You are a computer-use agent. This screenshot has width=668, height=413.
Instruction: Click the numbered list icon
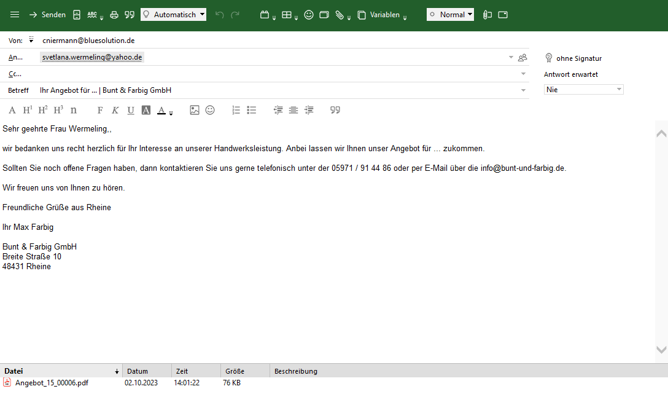click(236, 110)
